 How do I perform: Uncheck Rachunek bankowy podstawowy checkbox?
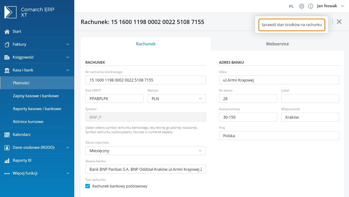[x=88, y=186]
